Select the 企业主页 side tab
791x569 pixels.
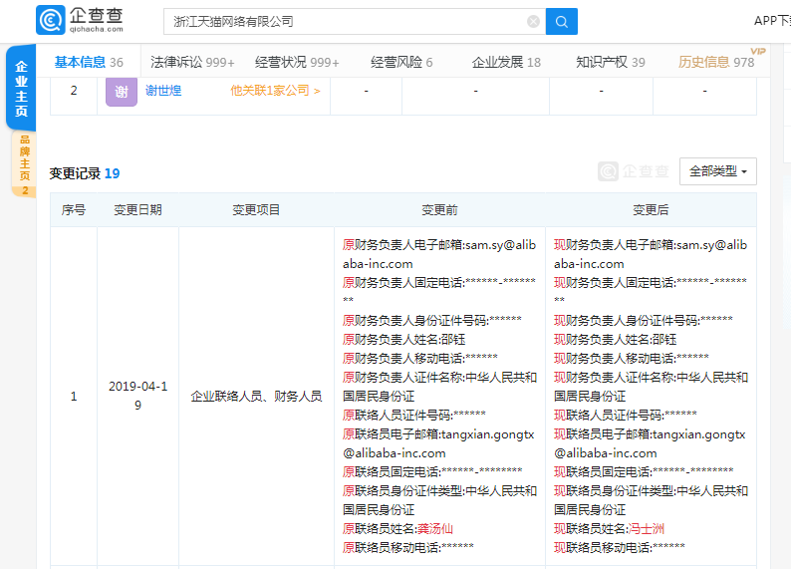21,89
